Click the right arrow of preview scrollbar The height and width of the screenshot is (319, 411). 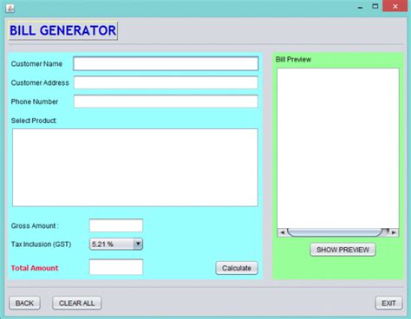point(394,232)
